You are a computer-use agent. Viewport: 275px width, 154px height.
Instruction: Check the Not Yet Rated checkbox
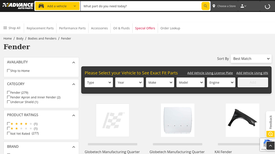8,133
